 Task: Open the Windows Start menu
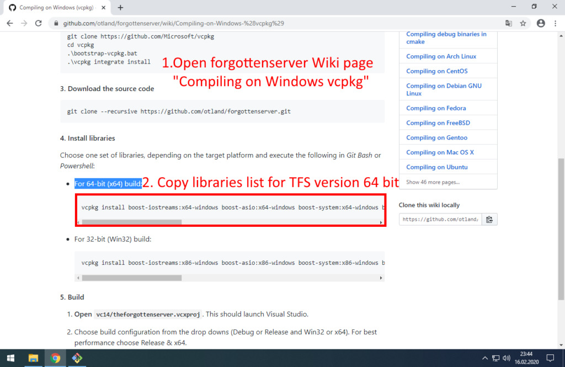click(x=11, y=358)
